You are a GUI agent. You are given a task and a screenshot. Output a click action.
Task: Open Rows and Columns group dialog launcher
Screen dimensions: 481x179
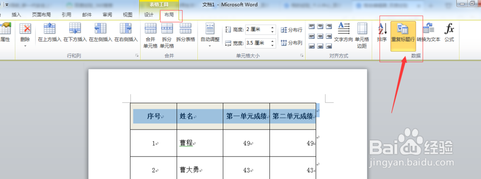[x=137, y=56]
